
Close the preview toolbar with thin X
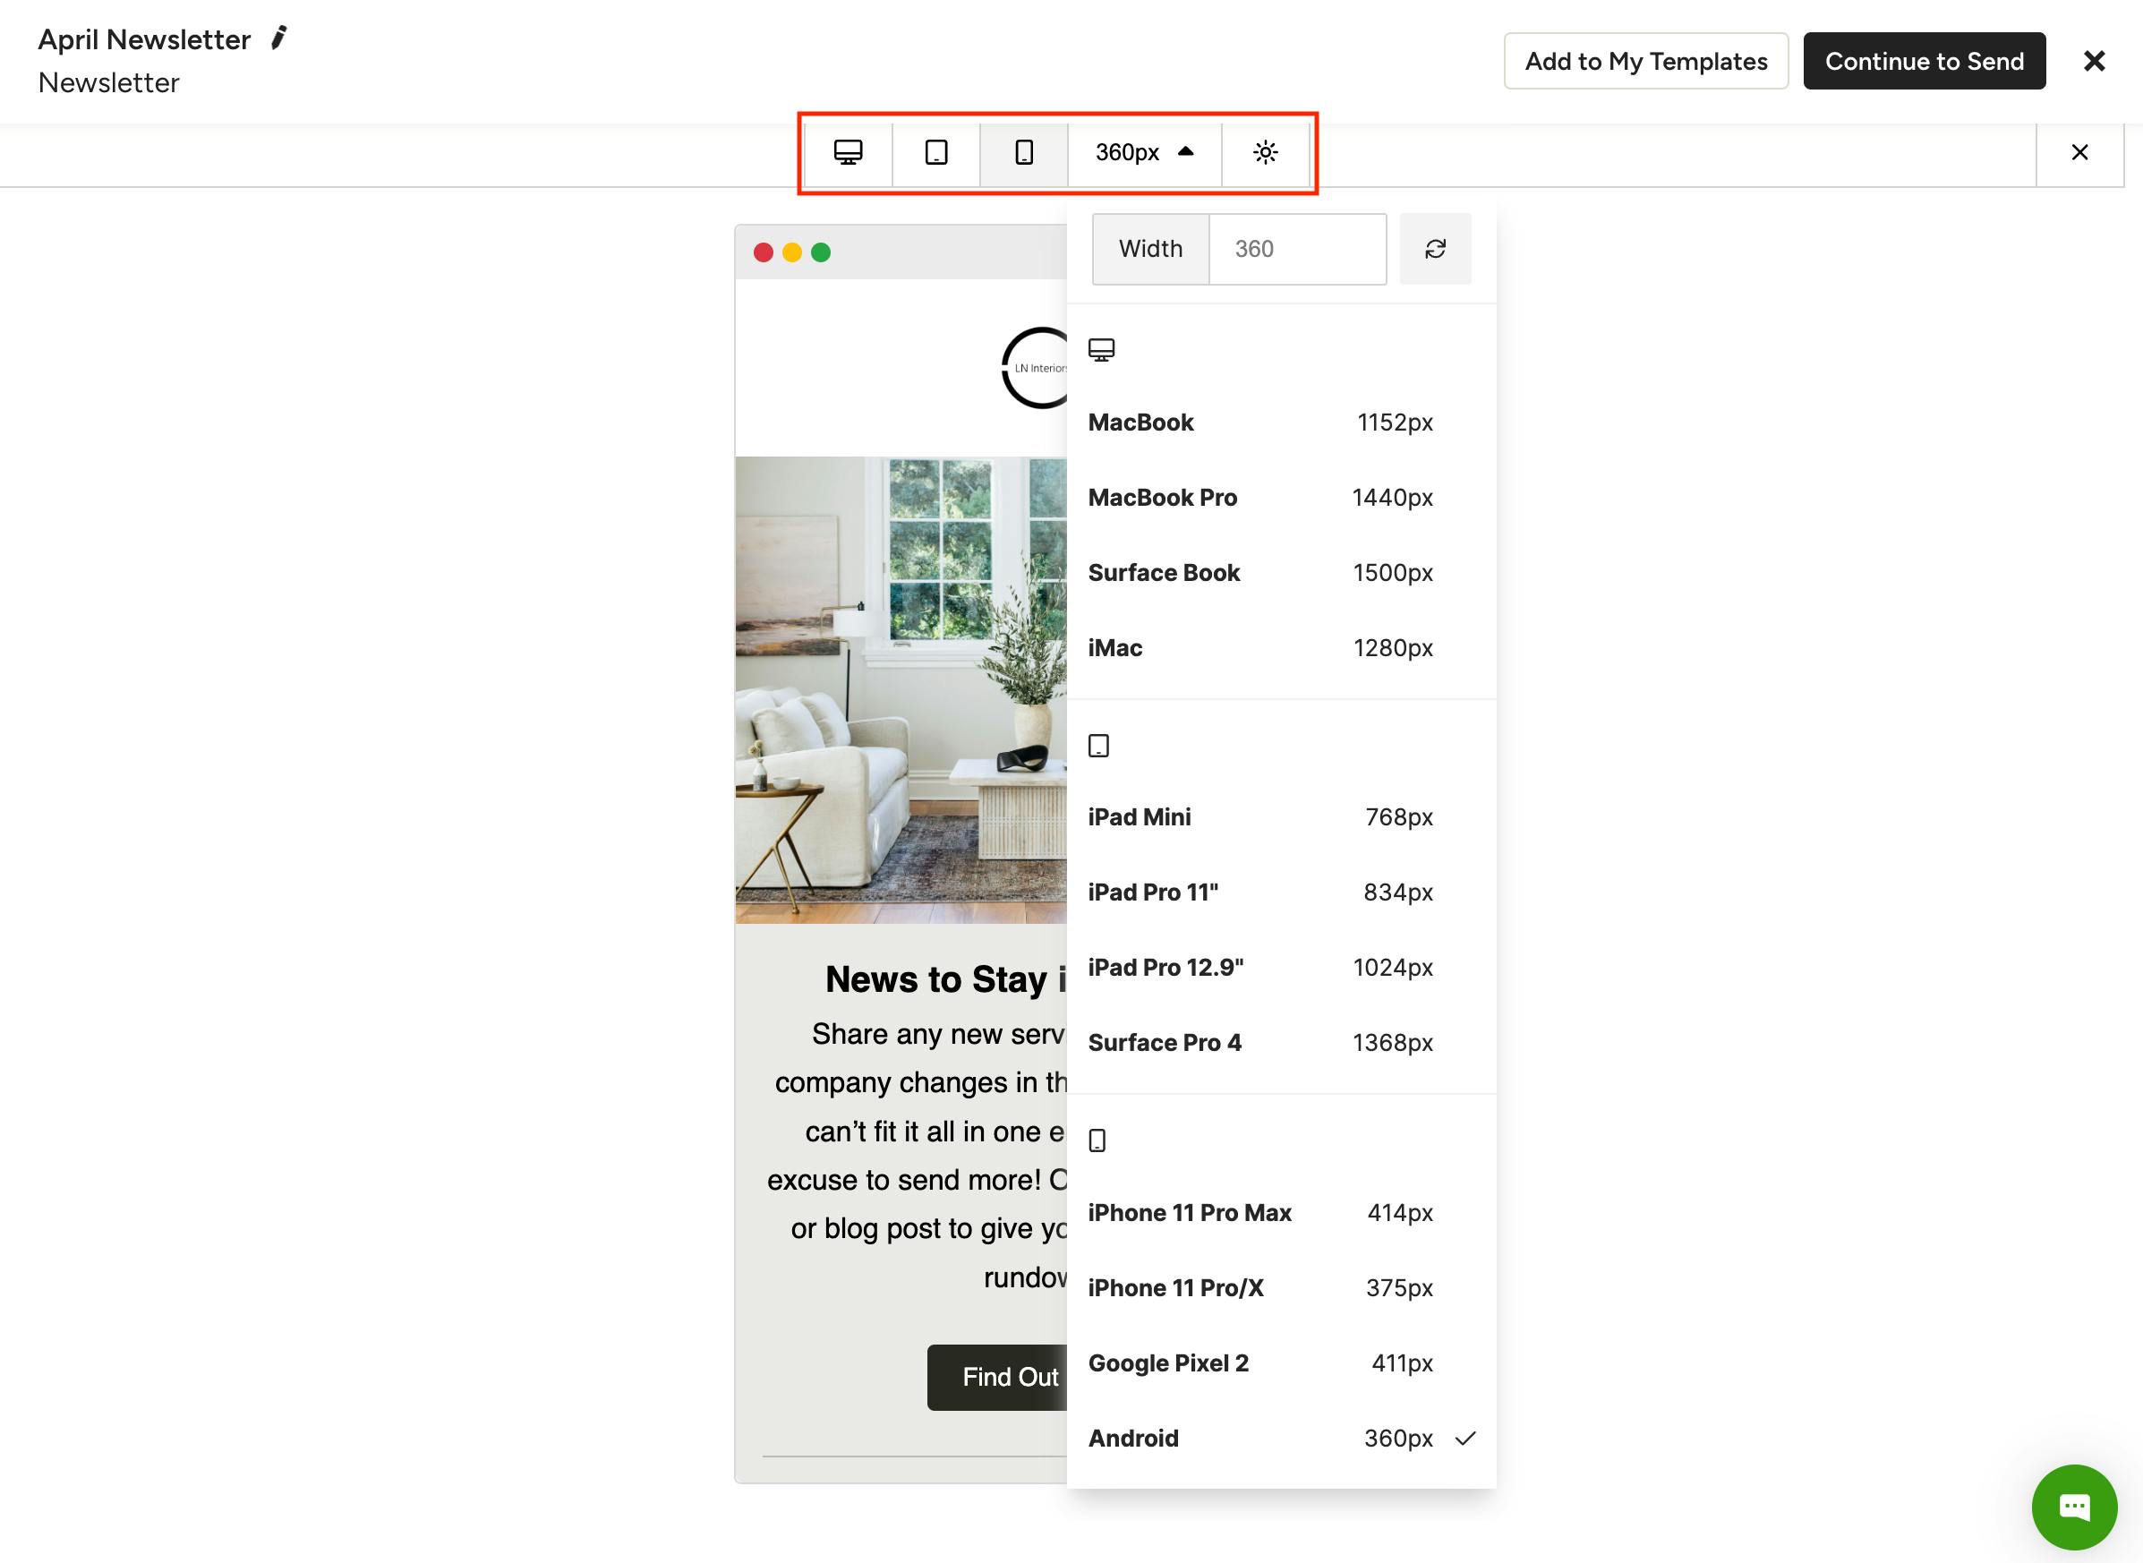2079,152
